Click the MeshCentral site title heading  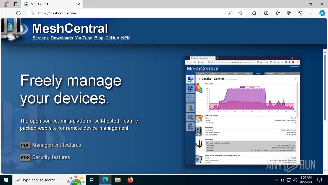(70, 28)
